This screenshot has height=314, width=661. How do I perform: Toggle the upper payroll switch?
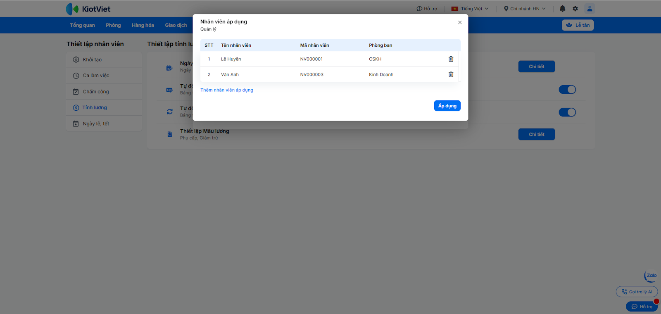coord(567,90)
